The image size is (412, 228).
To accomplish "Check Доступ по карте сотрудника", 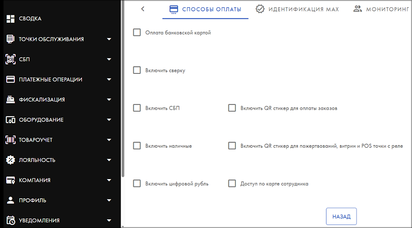I will (x=232, y=183).
